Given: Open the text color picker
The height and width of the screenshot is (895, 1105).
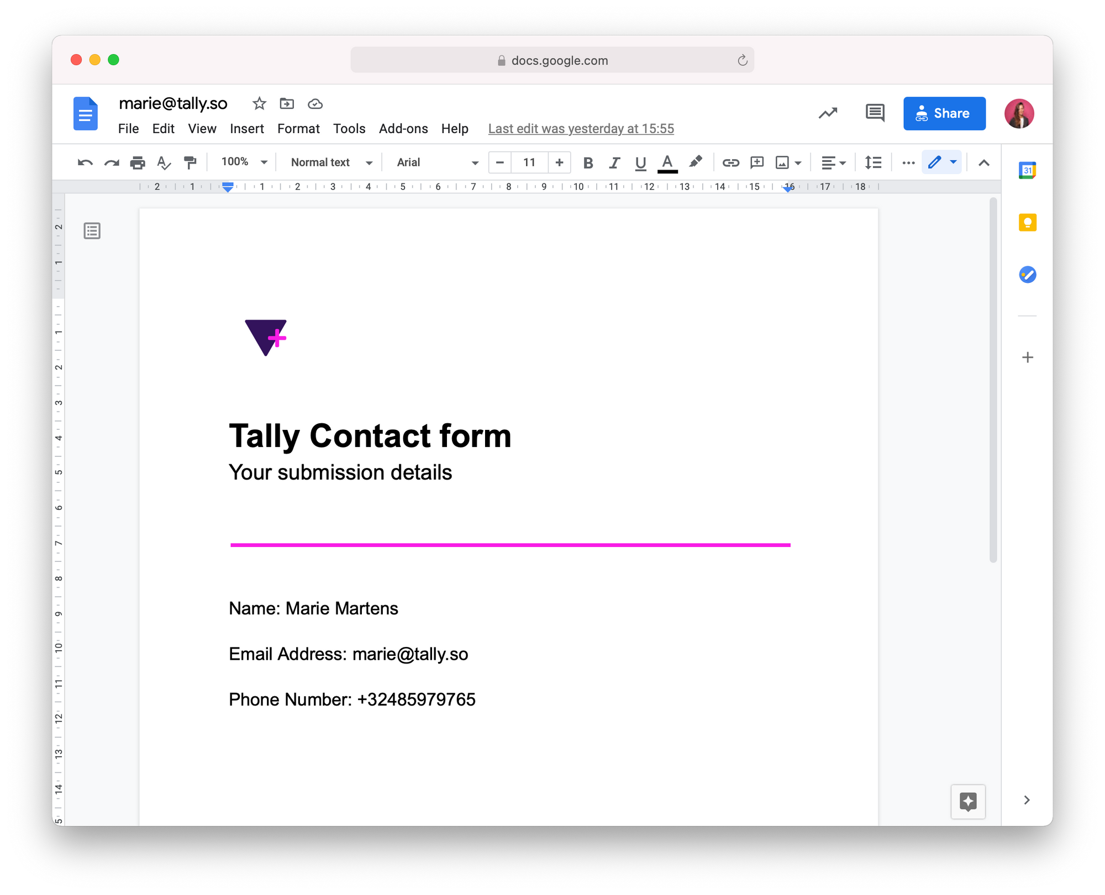Looking at the screenshot, I should click(667, 163).
